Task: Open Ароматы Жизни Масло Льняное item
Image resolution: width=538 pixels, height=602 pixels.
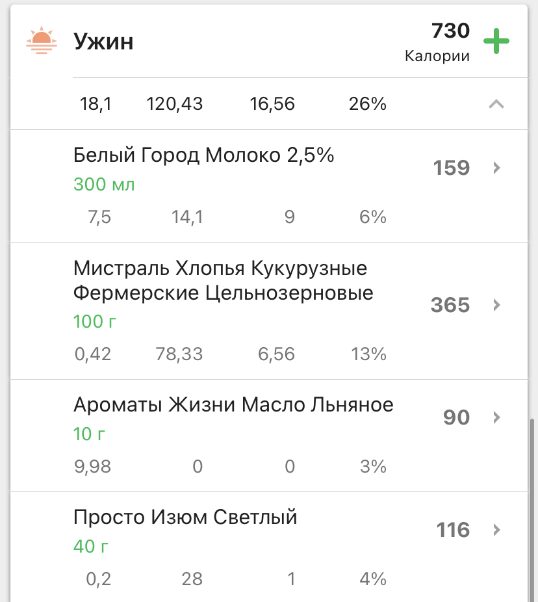Action: pos(233,405)
